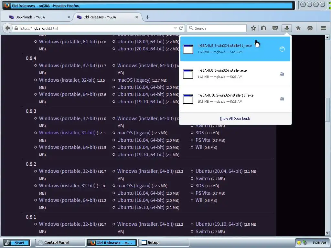The image size is (331, 248).
Task: Download 0.8.2 Switch build
Action: pyautogui.click(x=203, y=178)
